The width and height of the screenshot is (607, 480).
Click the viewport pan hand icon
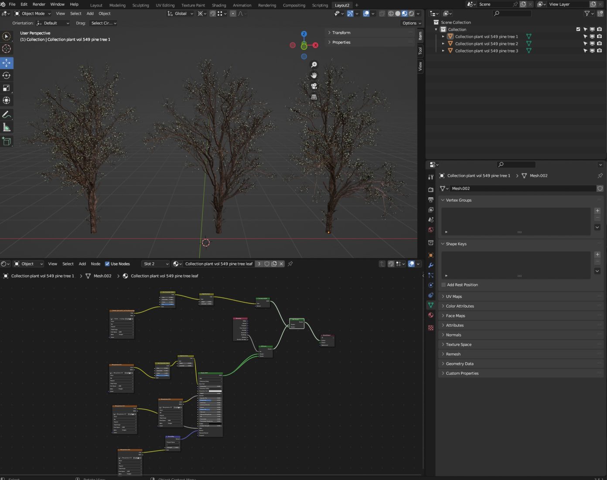[x=314, y=75]
